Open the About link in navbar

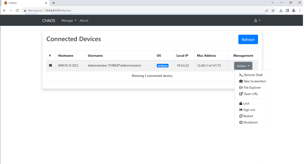pyautogui.click(x=84, y=20)
